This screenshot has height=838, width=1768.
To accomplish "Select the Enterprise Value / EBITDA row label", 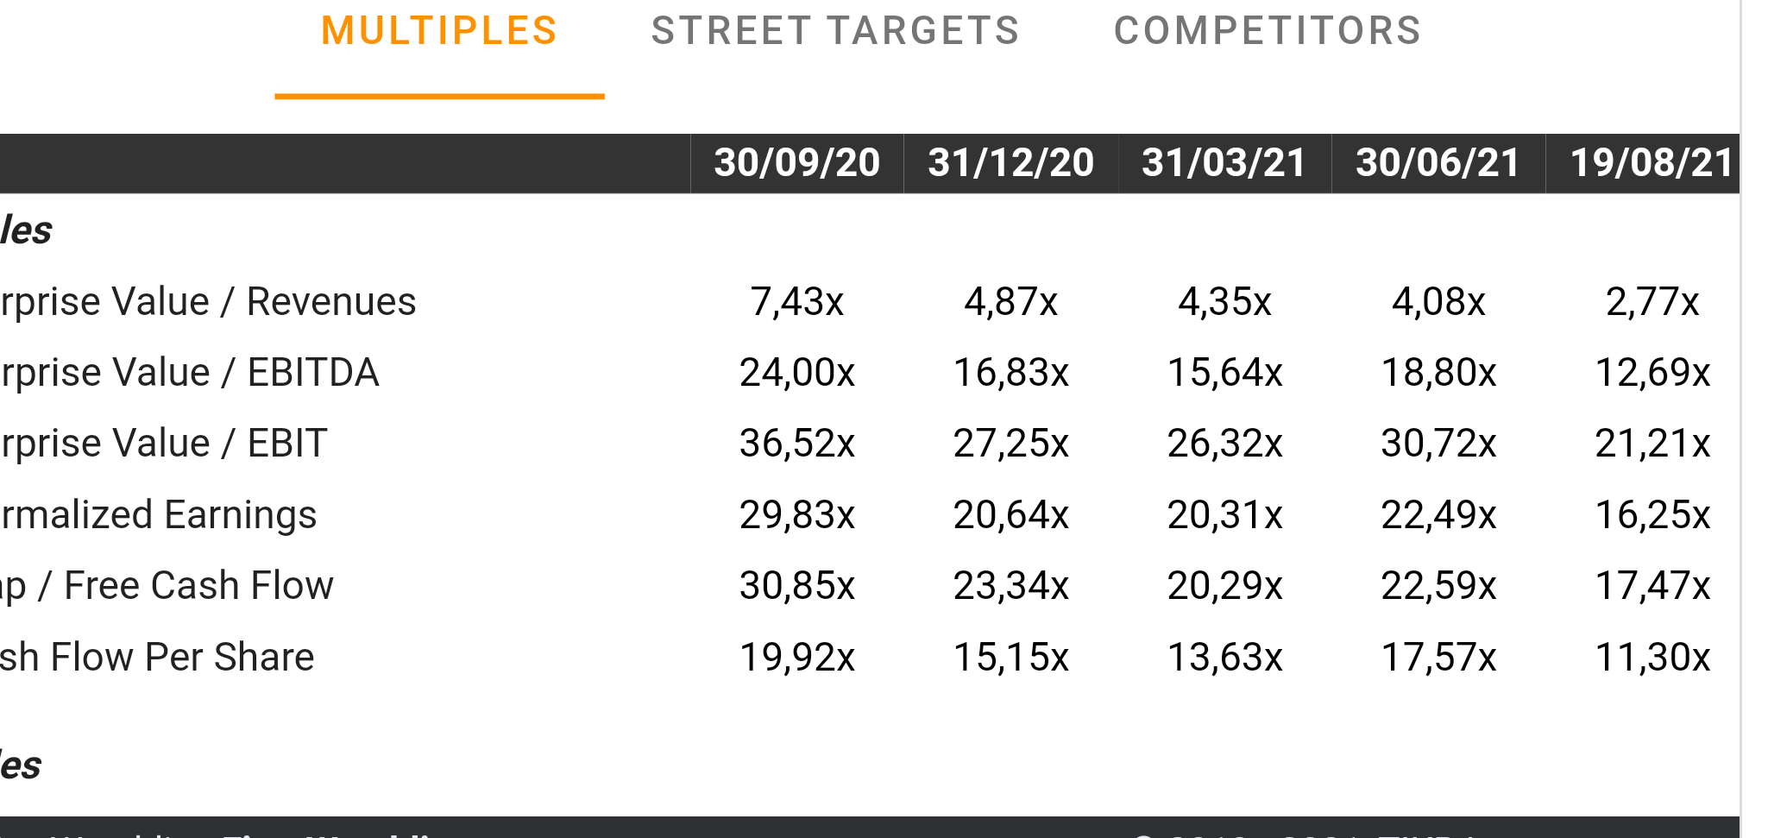I will pos(190,373).
